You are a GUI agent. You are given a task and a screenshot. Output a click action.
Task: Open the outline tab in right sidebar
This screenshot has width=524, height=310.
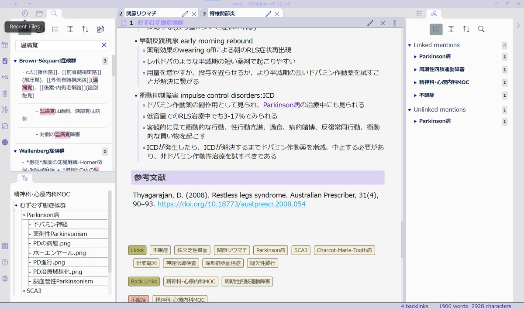[419, 14]
